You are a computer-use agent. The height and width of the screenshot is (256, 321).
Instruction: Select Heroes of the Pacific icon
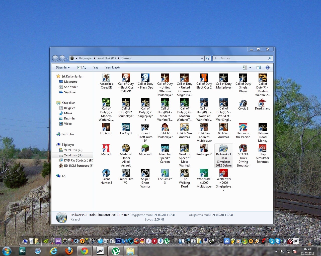[x=243, y=131]
